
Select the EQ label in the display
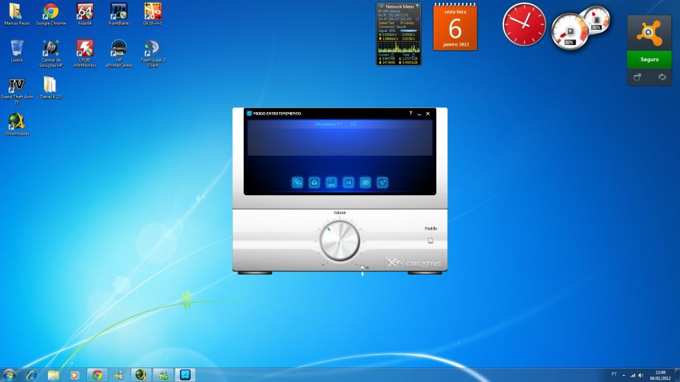pos(353,124)
